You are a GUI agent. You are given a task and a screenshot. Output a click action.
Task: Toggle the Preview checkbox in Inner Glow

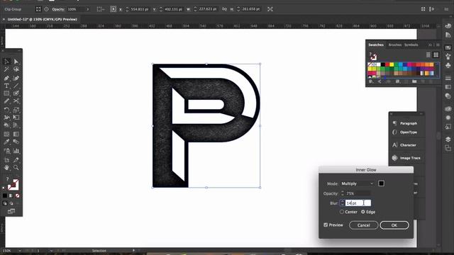pos(326,225)
